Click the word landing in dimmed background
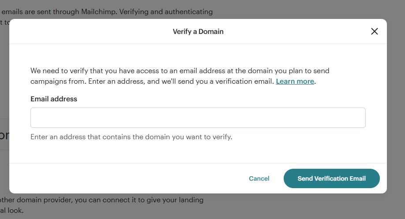Viewport: 405px width, 219px height. (191, 200)
